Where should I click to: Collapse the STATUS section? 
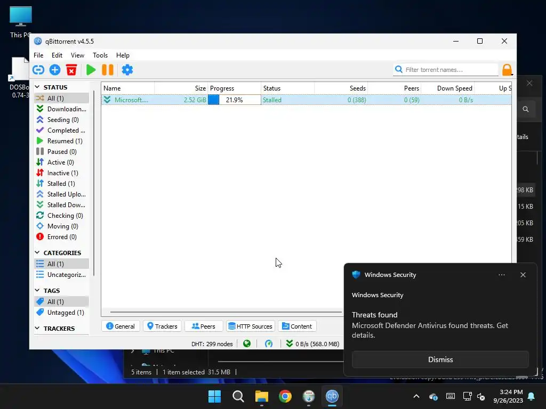point(37,87)
